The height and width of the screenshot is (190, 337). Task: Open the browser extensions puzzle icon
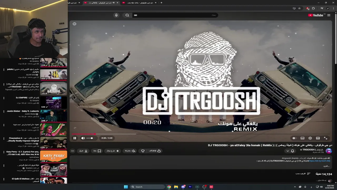(313, 8)
